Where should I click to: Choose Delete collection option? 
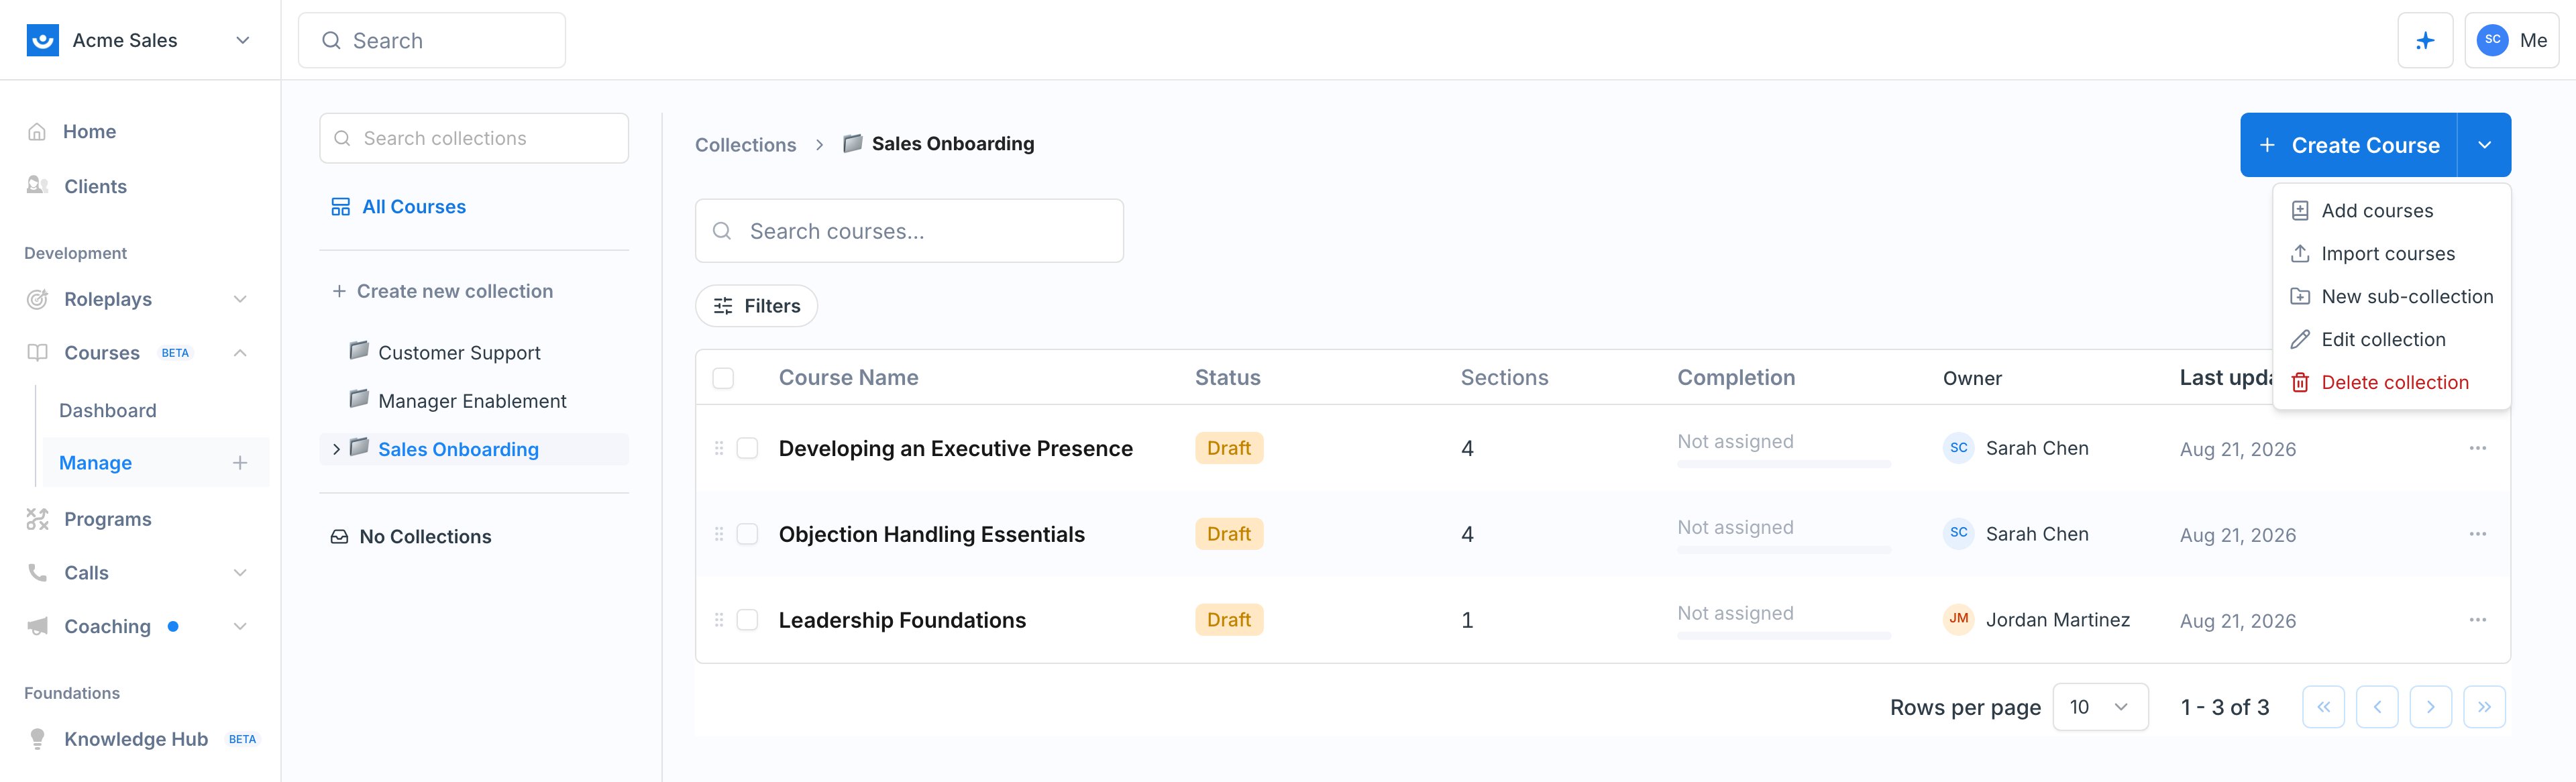click(x=2391, y=383)
